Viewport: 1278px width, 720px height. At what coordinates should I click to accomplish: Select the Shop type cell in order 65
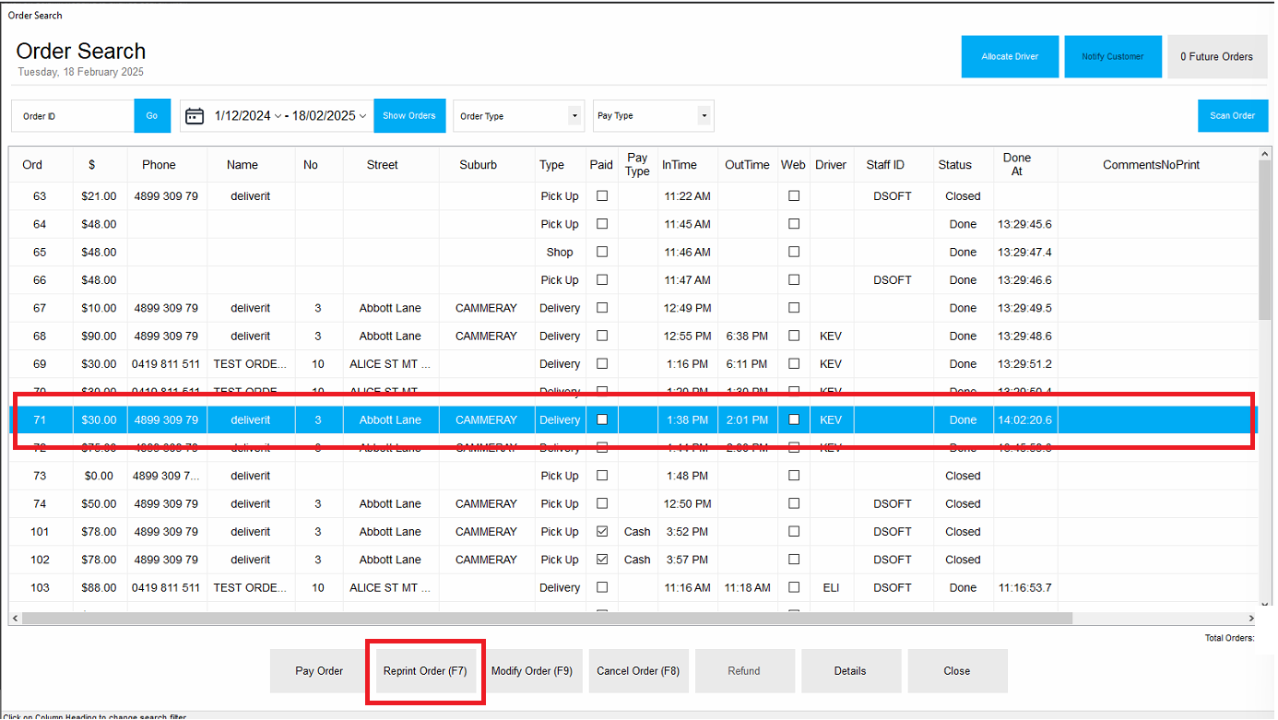pyautogui.click(x=560, y=252)
